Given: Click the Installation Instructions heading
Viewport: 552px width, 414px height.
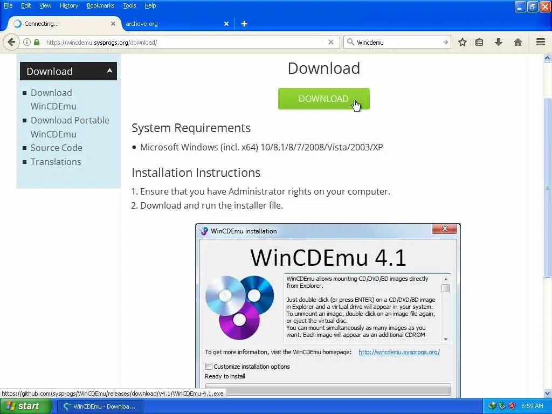Looking at the screenshot, I should tap(196, 173).
